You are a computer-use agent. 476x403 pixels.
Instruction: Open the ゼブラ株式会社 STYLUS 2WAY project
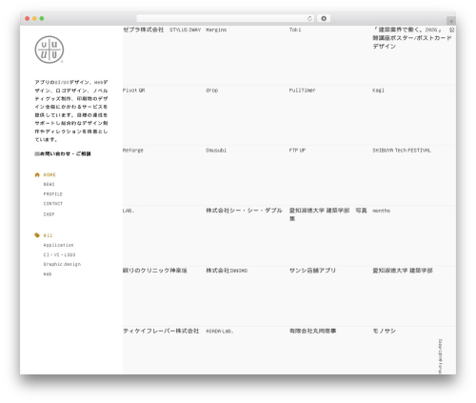coord(162,30)
